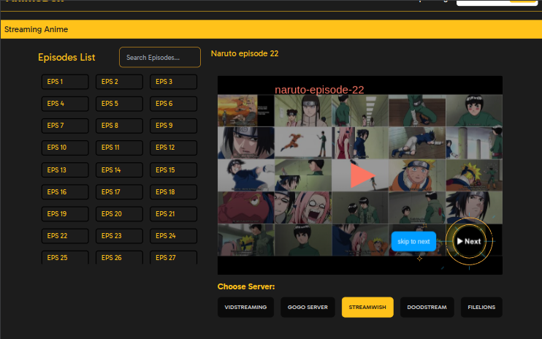Screen dimensions: 542x339
Task: Open episode EPS 19
Action: click(x=65, y=214)
